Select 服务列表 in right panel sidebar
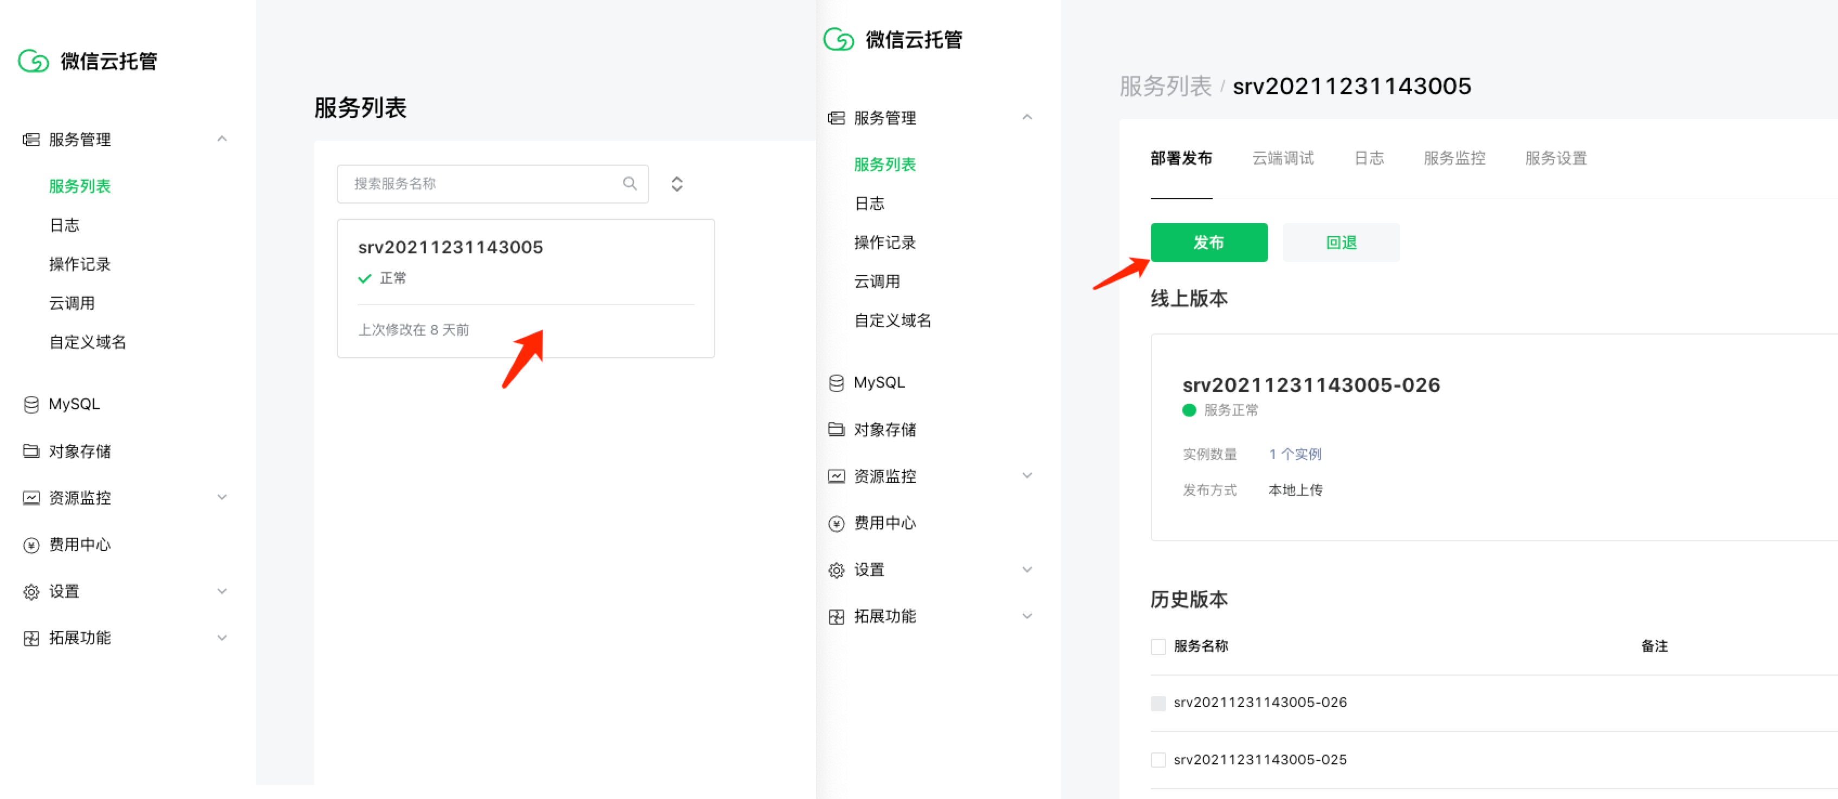The width and height of the screenshot is (1838, 799). [885, 165]
